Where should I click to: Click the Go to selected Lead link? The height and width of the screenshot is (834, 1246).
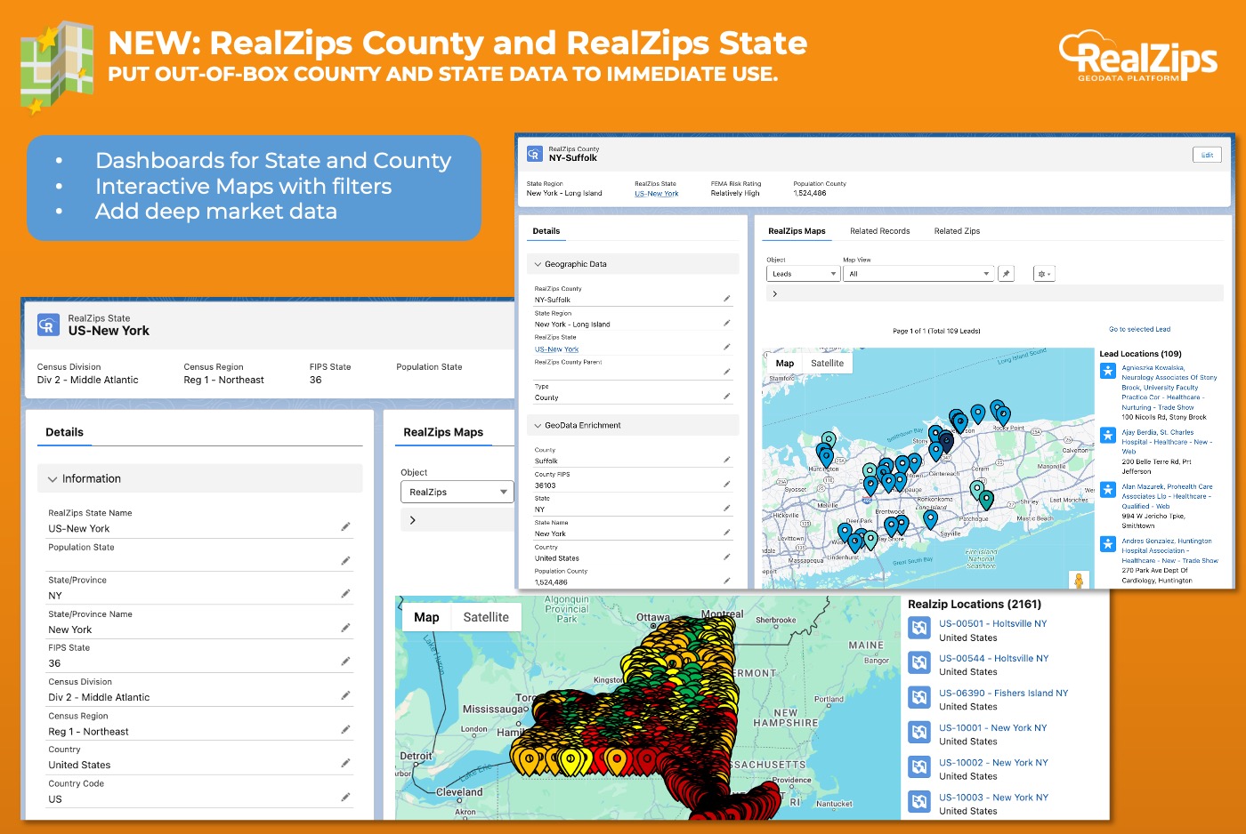pos(1139,329)
